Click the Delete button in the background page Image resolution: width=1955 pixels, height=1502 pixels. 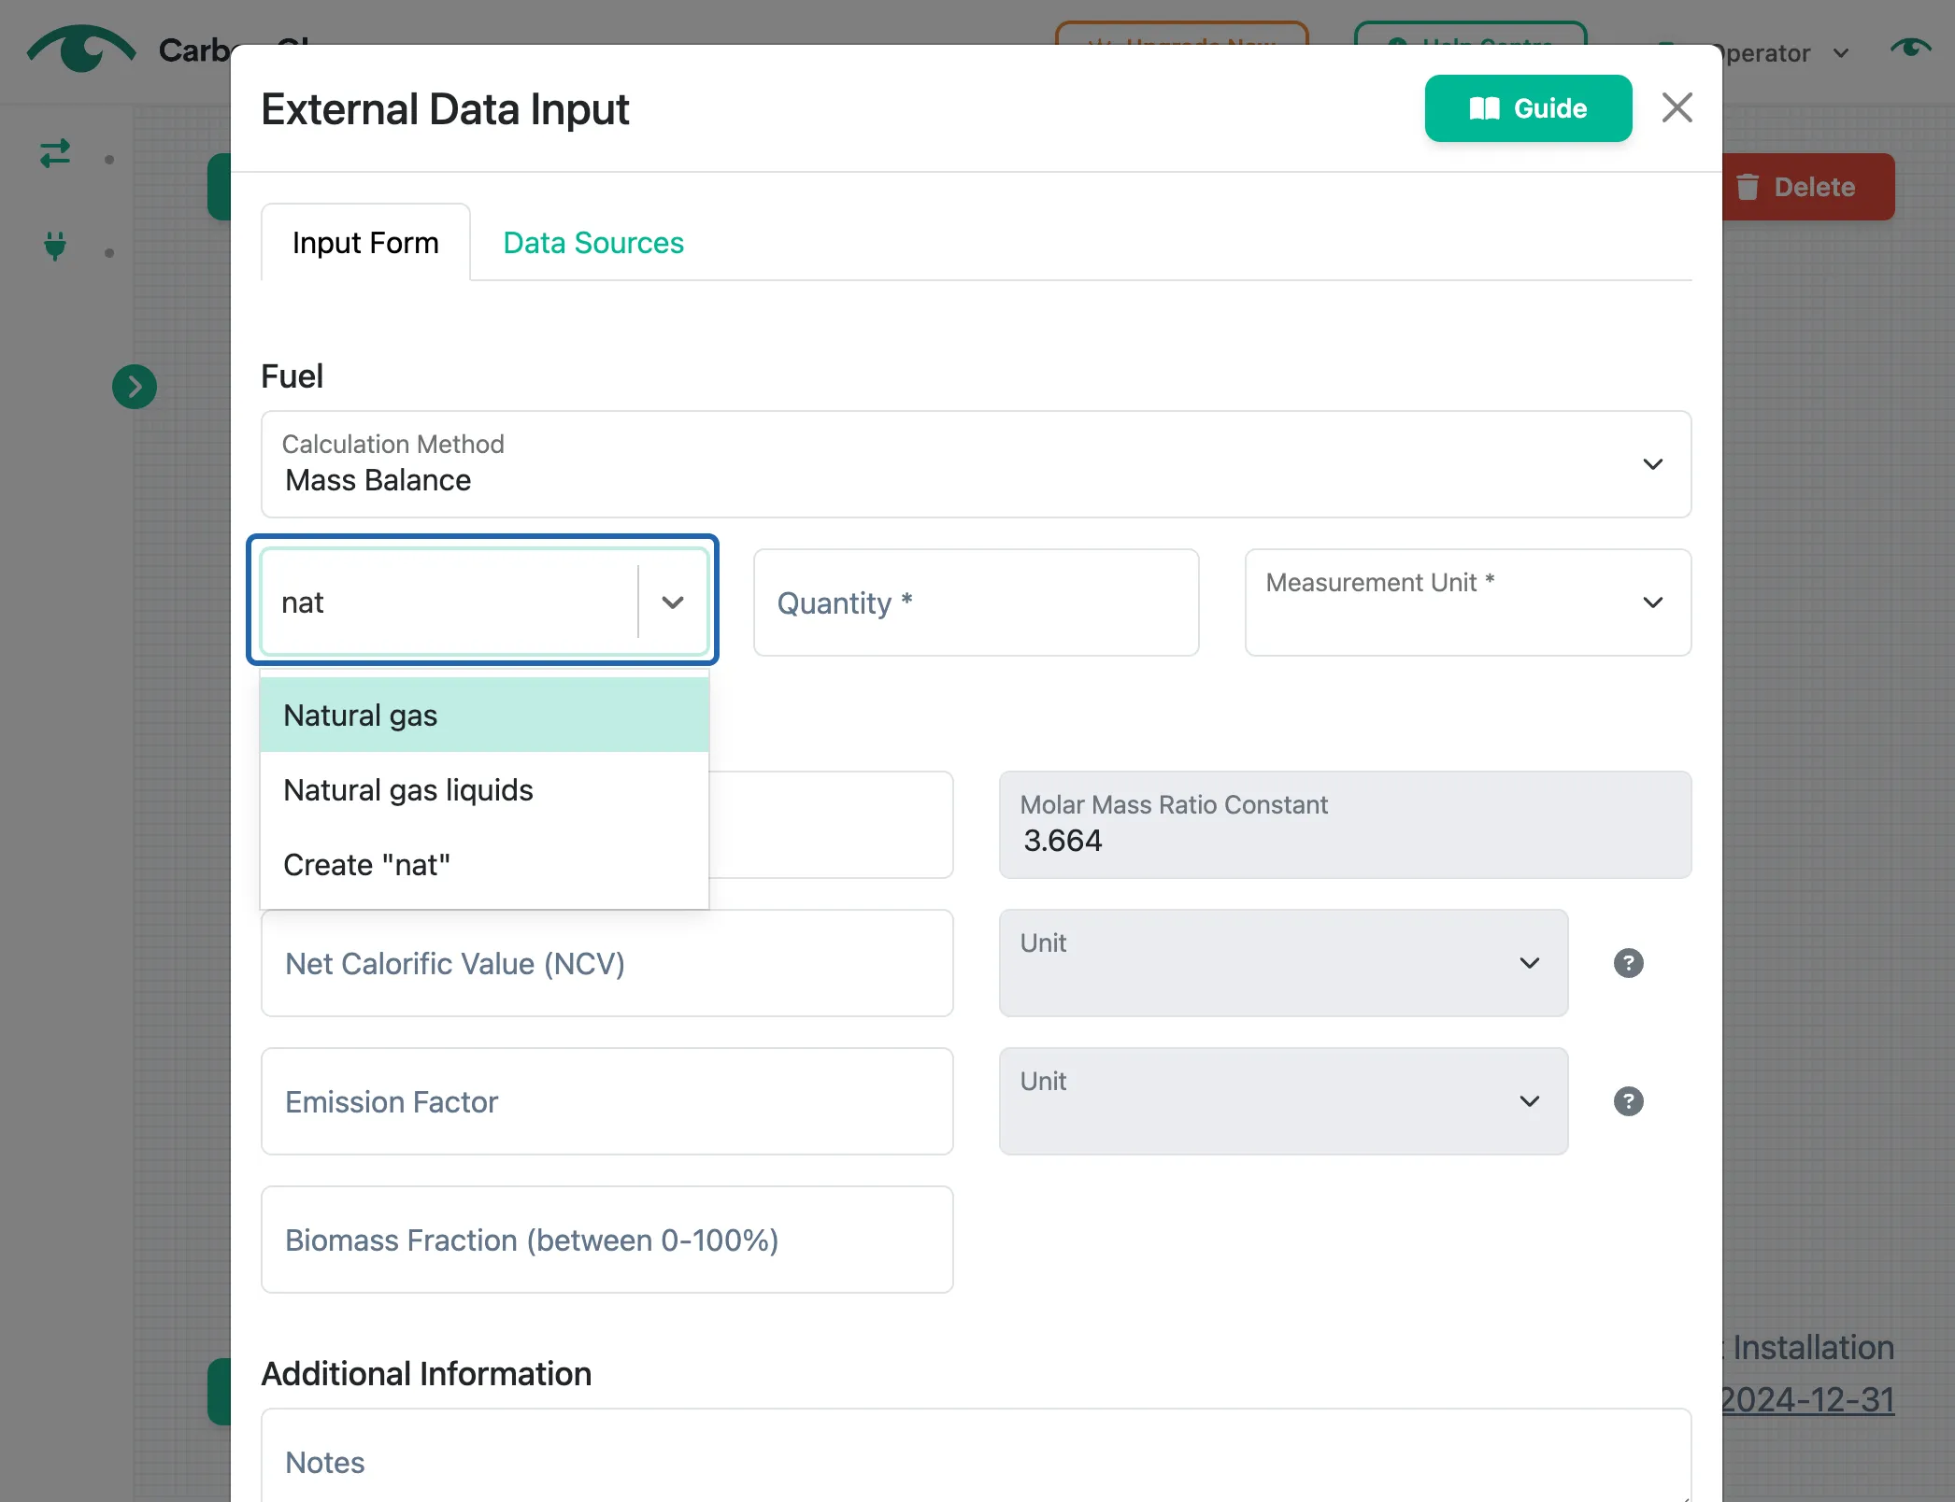point(1807,187)
